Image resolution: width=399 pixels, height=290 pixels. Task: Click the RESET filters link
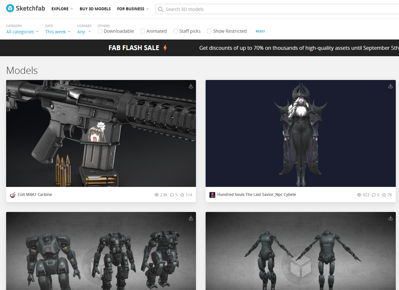coord(260,31)
